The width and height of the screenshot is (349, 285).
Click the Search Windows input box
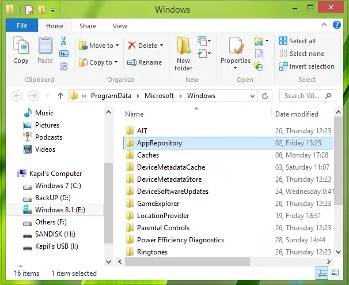(308, 96)
